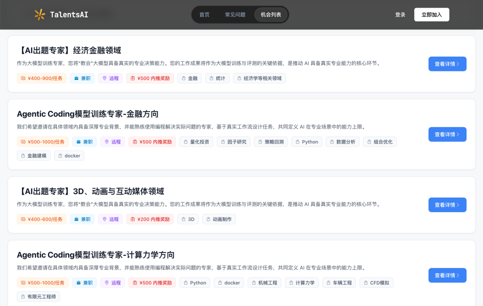This screenshot has width=483, height=306.
Task: Open the 首页 navigation tab
Action: (x=204, y=15)
